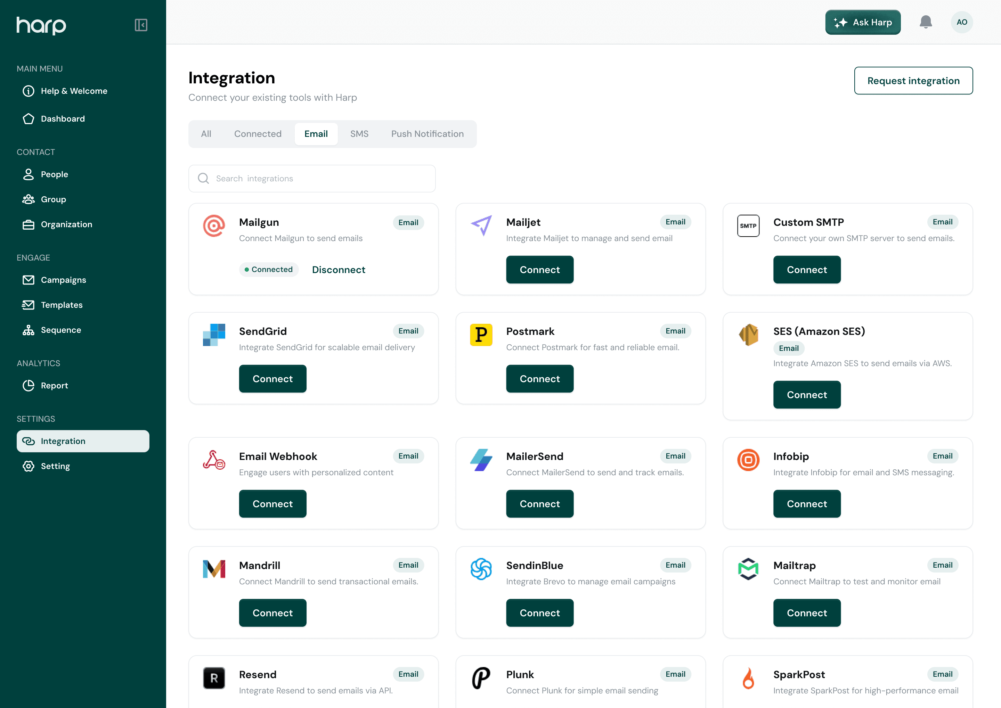Connect the Infobip integration
This screenshot has width=1001, height=708.
807,504
